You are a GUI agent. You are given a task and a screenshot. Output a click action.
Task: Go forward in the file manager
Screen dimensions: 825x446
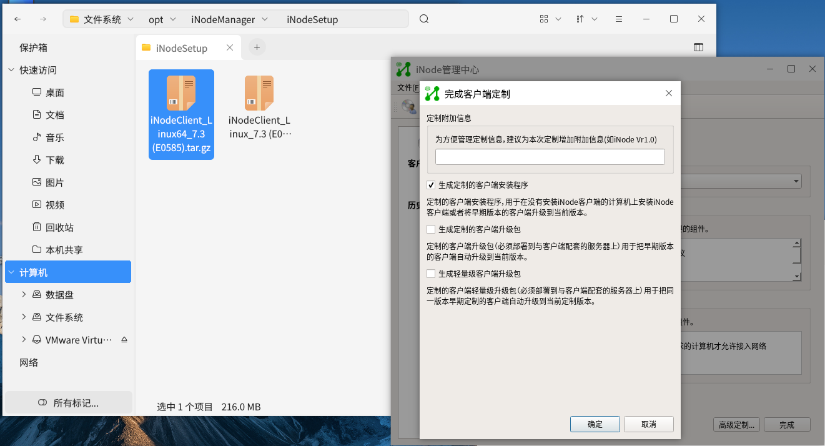click(43, 19)
